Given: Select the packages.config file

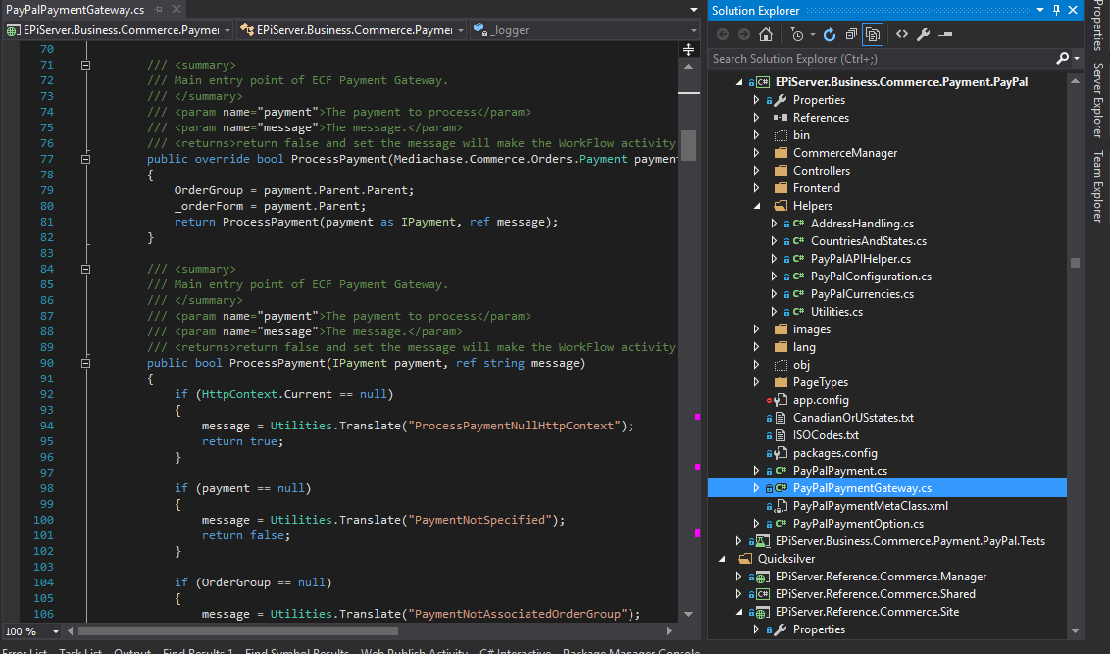Looking at the screenshot, I should coord(834,453).
